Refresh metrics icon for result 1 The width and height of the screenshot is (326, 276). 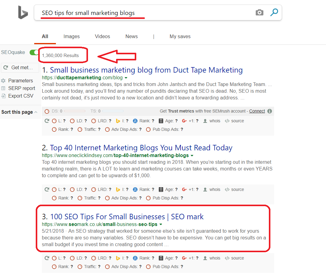pos(47,121)
